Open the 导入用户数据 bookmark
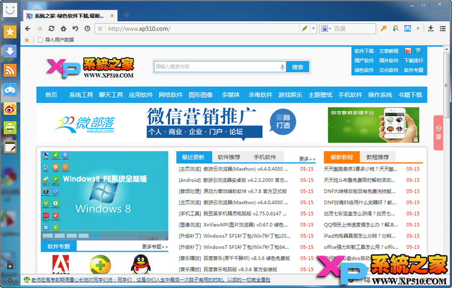The height and width of the screenshot is (288, 452). coord(56,40)
